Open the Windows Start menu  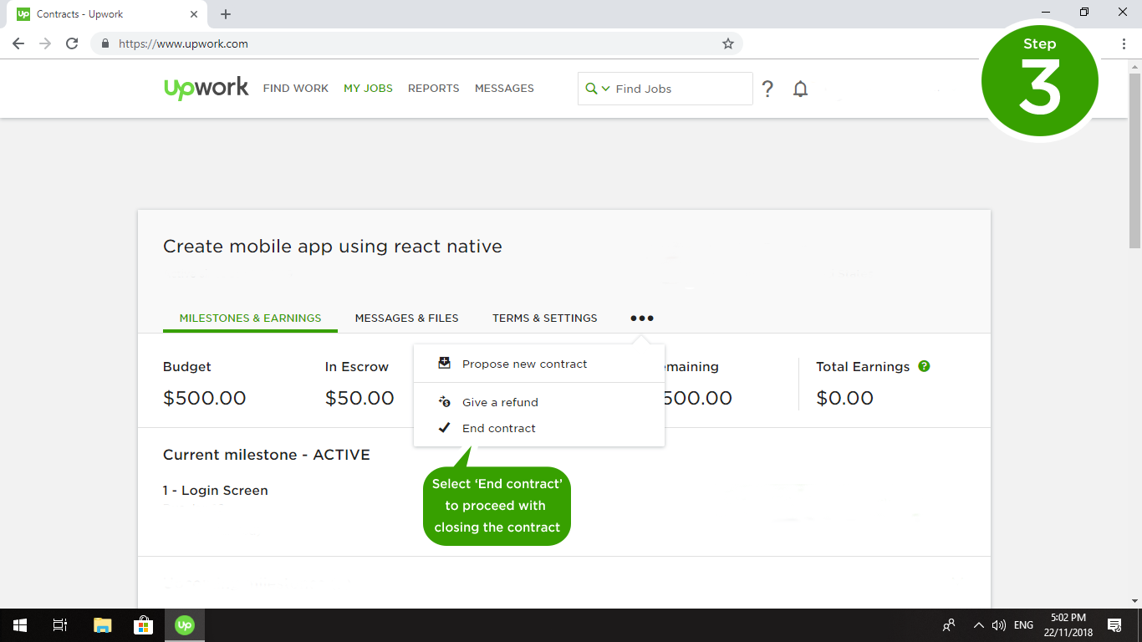click(x=20, y=624)
